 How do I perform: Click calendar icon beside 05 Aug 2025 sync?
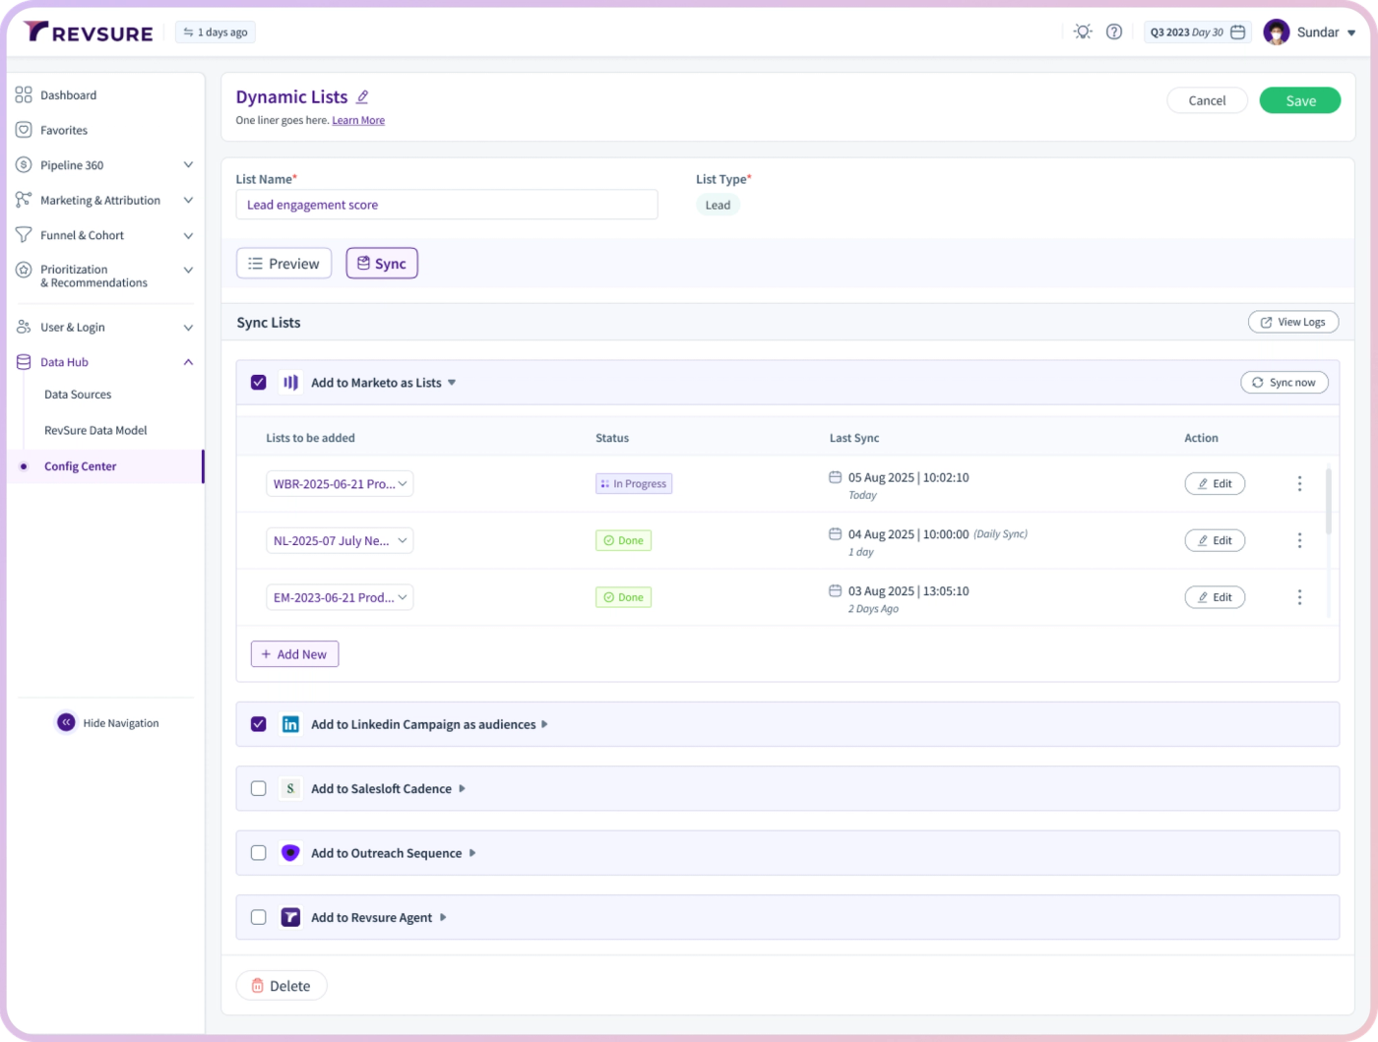point(835,477)
